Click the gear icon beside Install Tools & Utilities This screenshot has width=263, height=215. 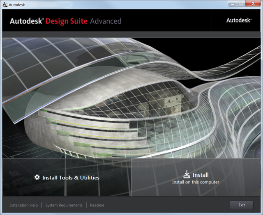coord(37,177)
